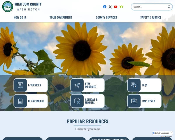Click the magnifying glass search icon
The height and width of the screenshot is (140, 175).
(169, 7)
